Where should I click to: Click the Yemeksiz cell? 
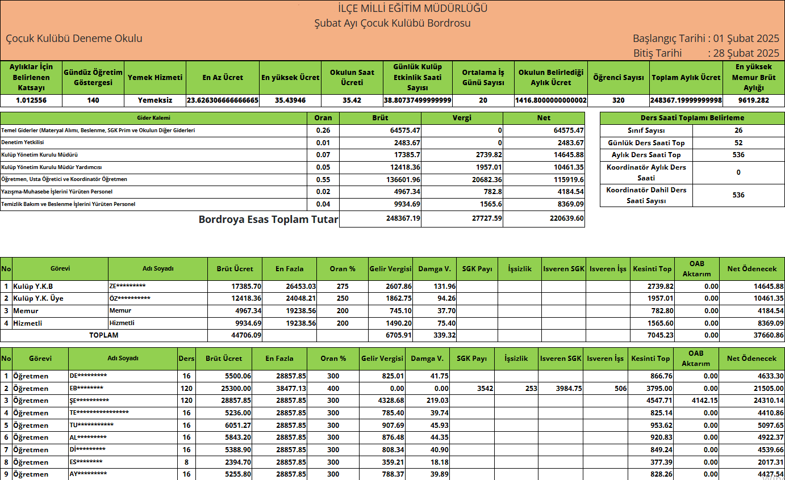[x=155, y=100]
